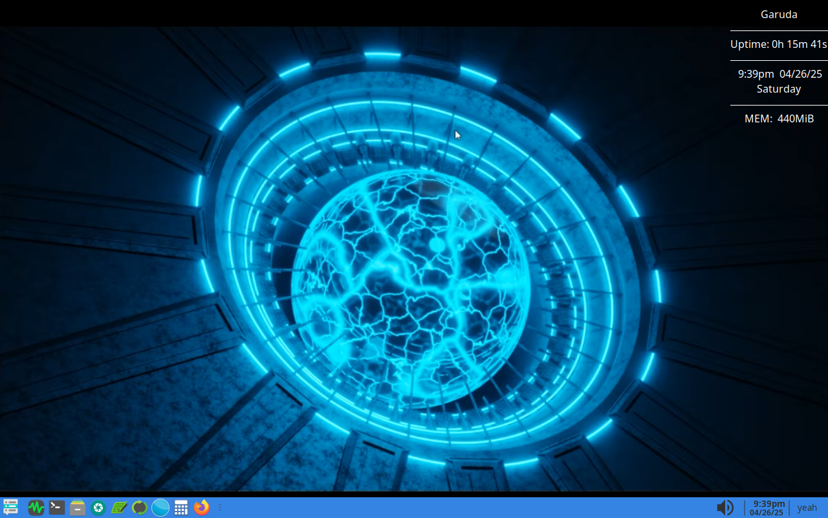Screen dimensions: 828x518
Task: Click the 'Garuda' text in the widget
Action: [x=779, y=14]
